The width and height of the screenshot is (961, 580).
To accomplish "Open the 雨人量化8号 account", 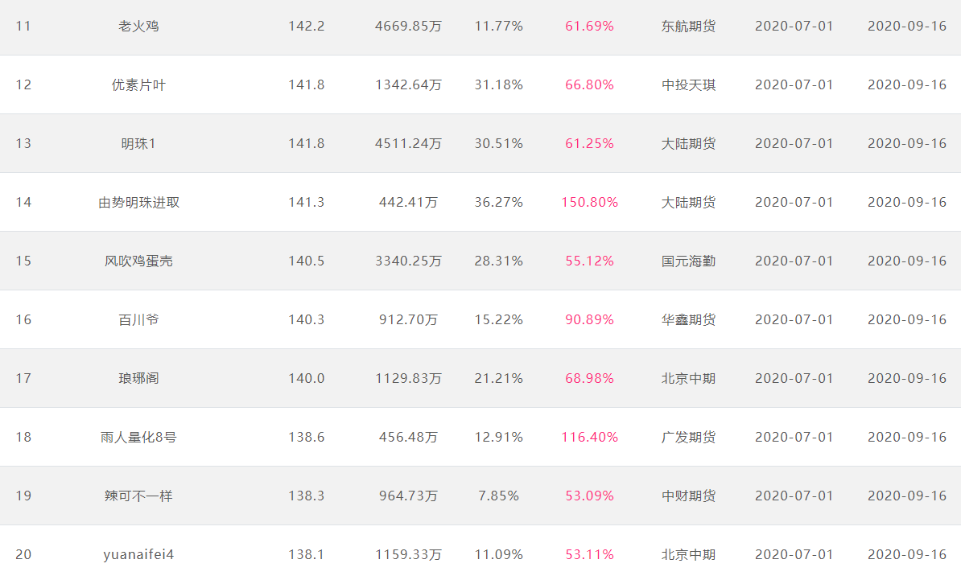I will [x=138, y=438].
